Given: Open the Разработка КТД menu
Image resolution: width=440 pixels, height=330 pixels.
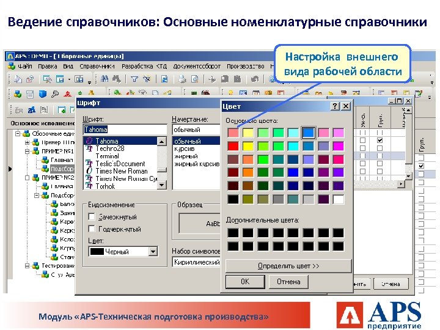Looking at the screenshot, I should tap(144, 67).
